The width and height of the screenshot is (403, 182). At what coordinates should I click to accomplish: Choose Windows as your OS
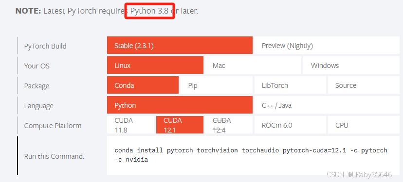[351, 66]
